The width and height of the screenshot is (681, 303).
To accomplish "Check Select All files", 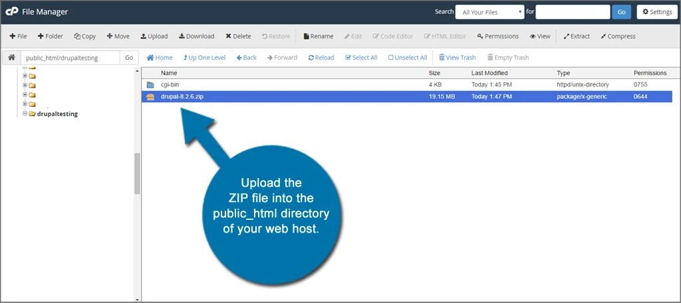I will pos(361,58).
